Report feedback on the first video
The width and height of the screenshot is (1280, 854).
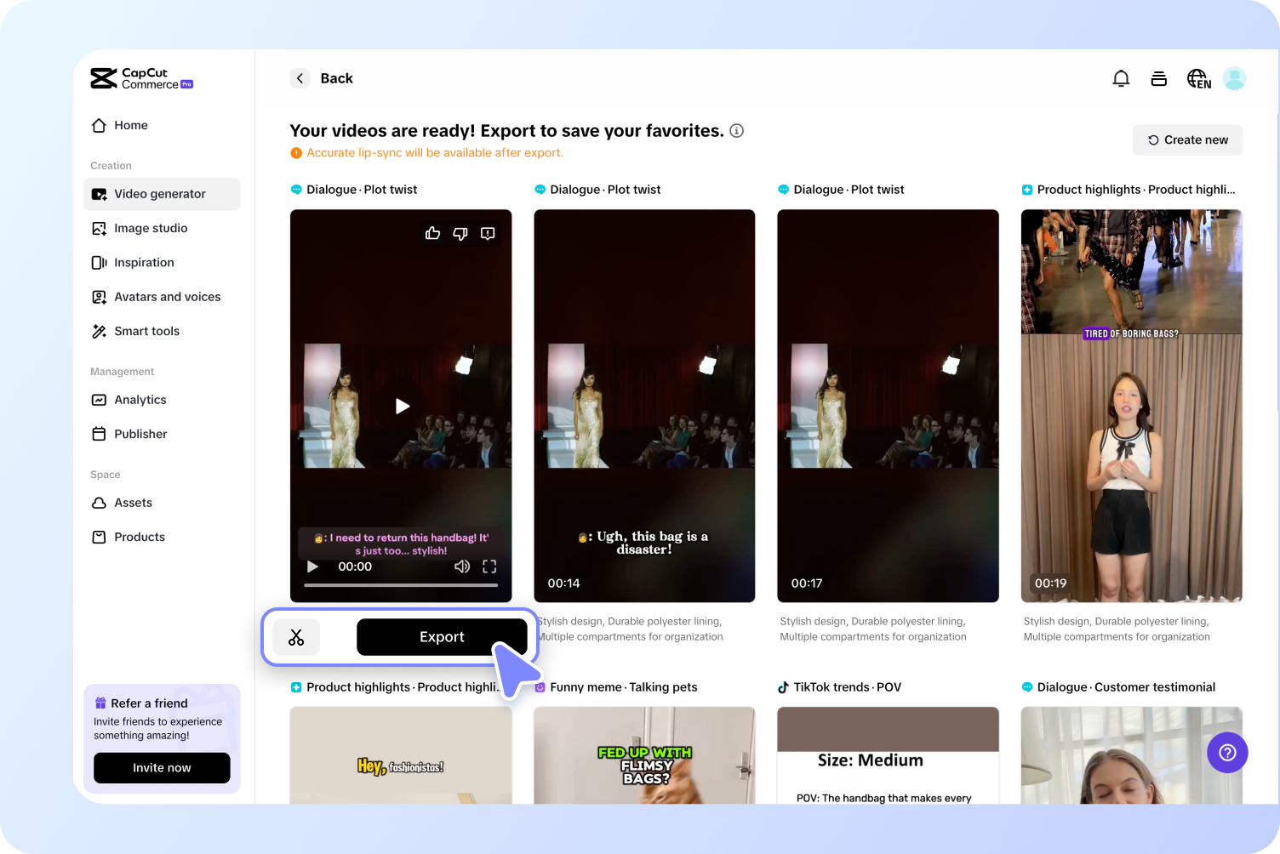488,233
